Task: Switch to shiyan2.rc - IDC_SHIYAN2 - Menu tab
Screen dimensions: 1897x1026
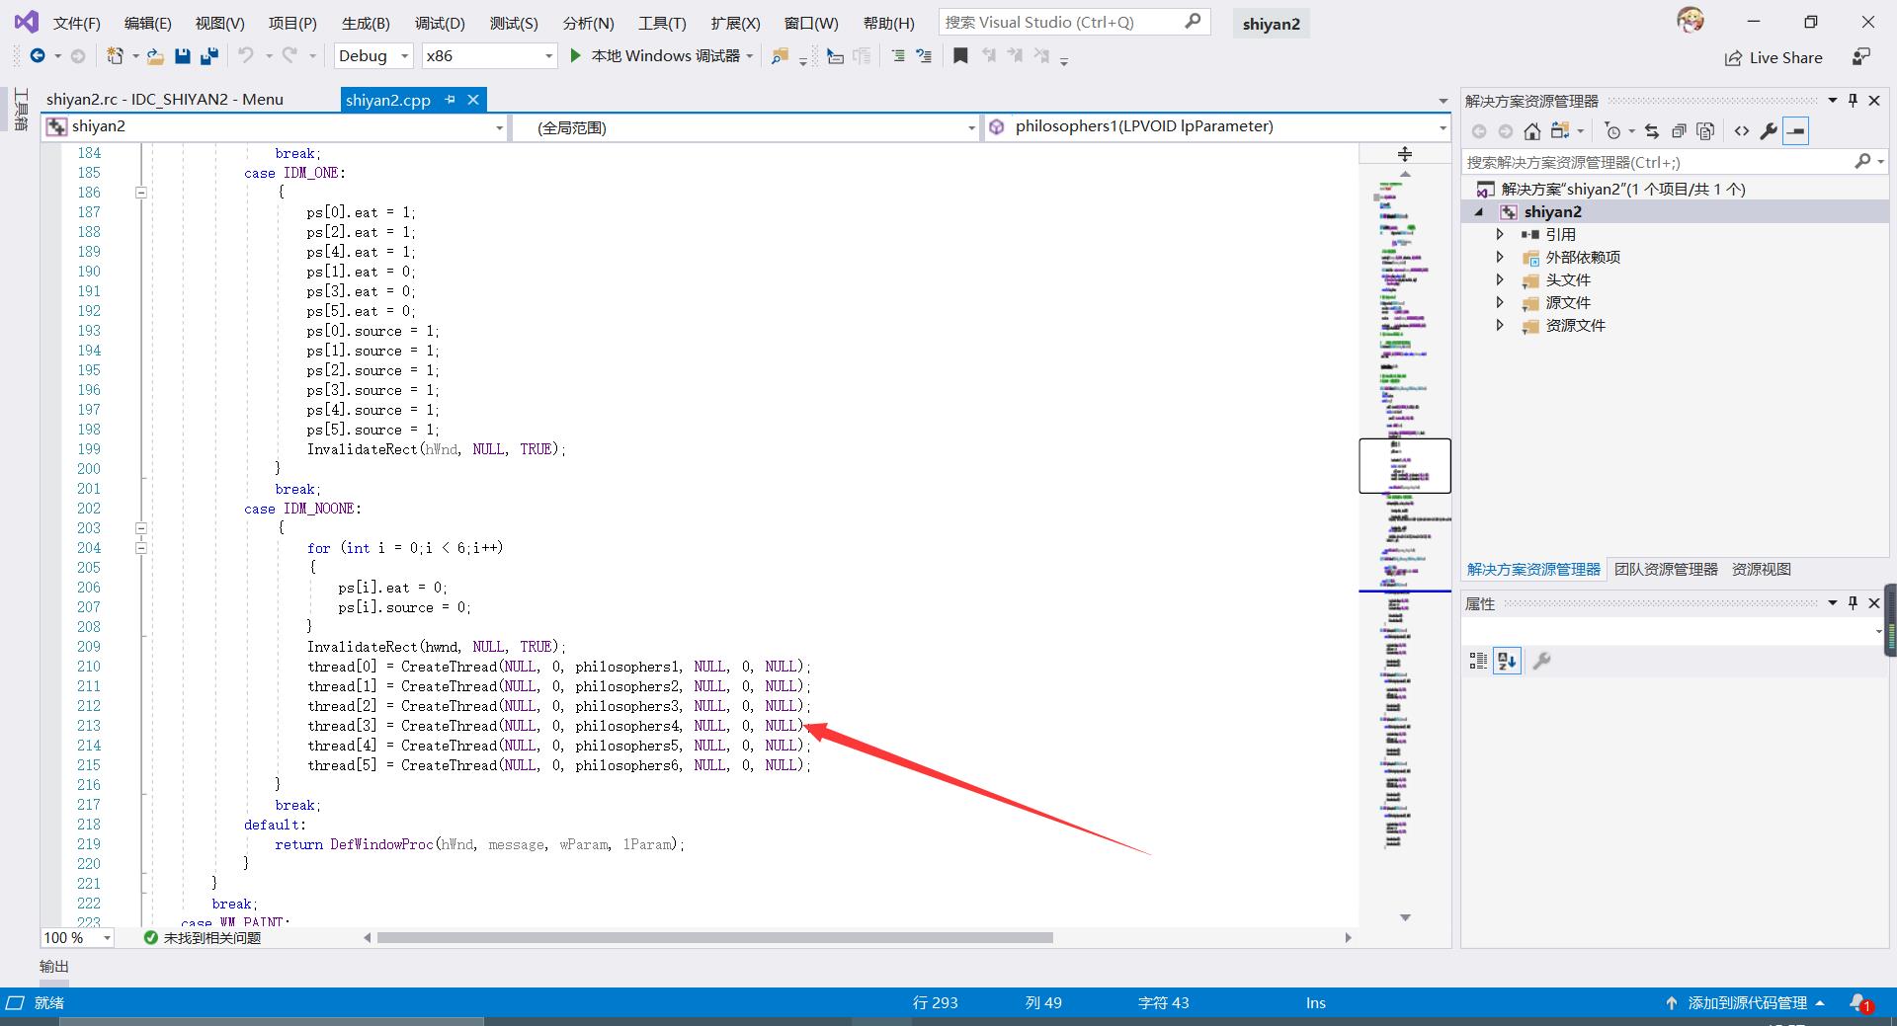Action: (x=165, y=100)
